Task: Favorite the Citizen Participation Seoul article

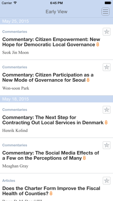Action: coord(106,67)
